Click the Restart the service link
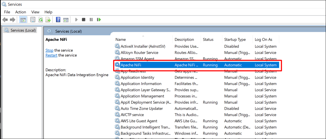 tap(51, 55)
